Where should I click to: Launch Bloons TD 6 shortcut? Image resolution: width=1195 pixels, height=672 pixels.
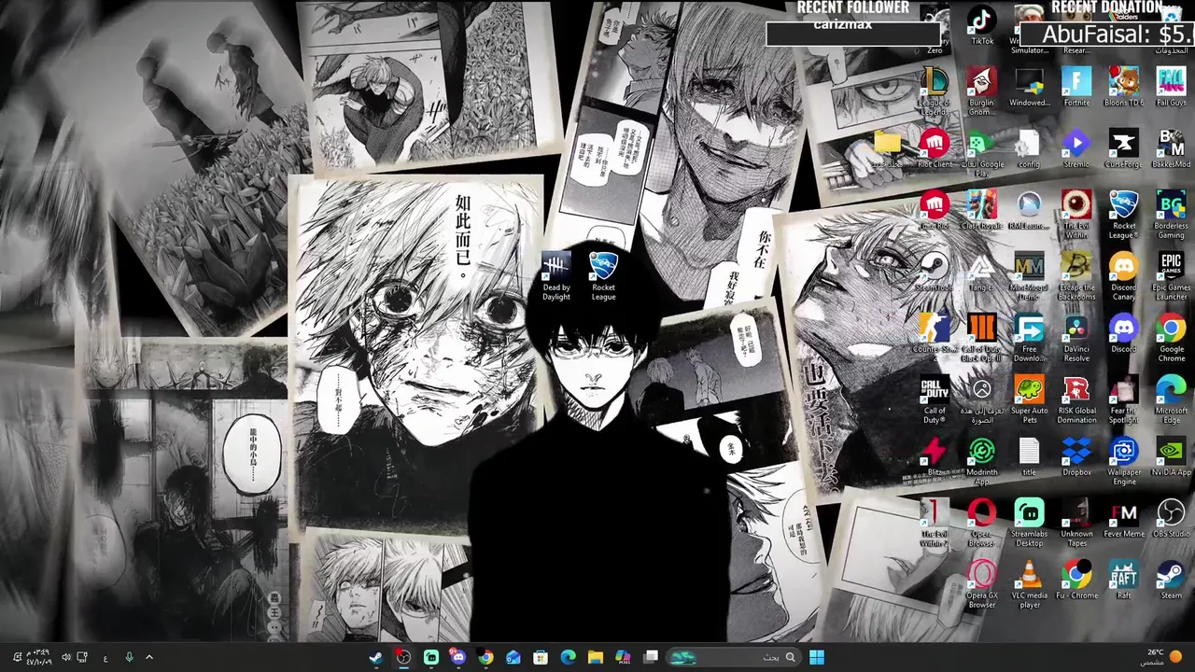point(1123,86)
